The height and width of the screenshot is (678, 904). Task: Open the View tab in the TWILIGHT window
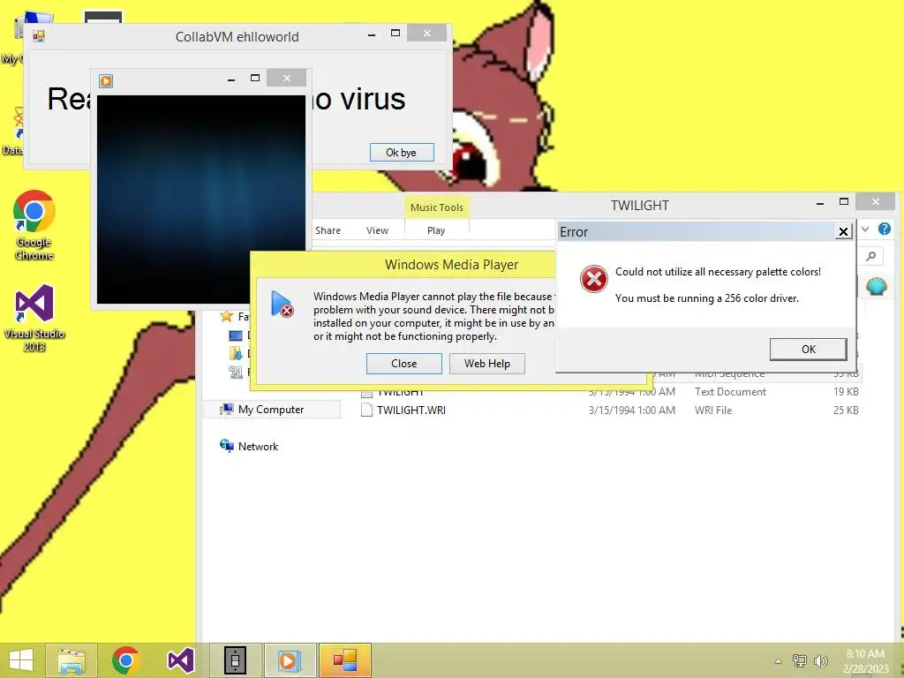377,230
